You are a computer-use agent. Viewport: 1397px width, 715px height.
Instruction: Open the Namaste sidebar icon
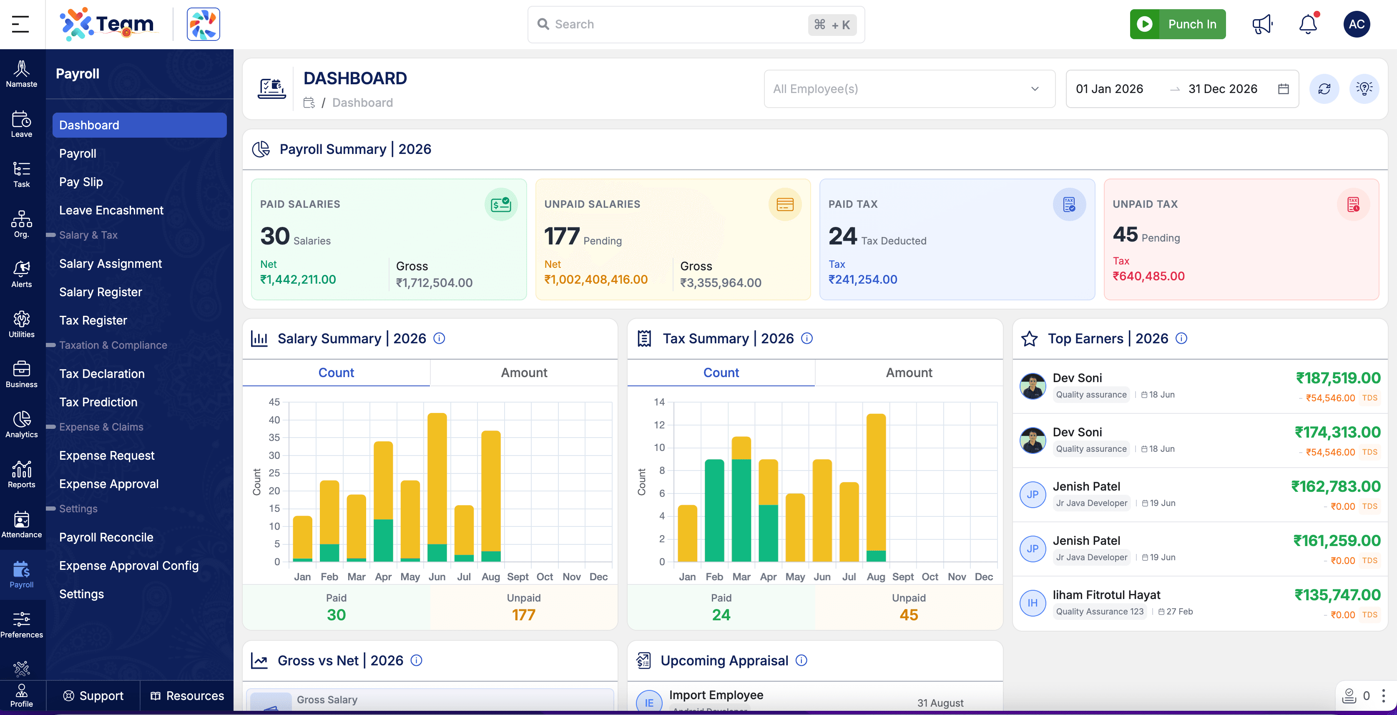click(x=22, y=74)
